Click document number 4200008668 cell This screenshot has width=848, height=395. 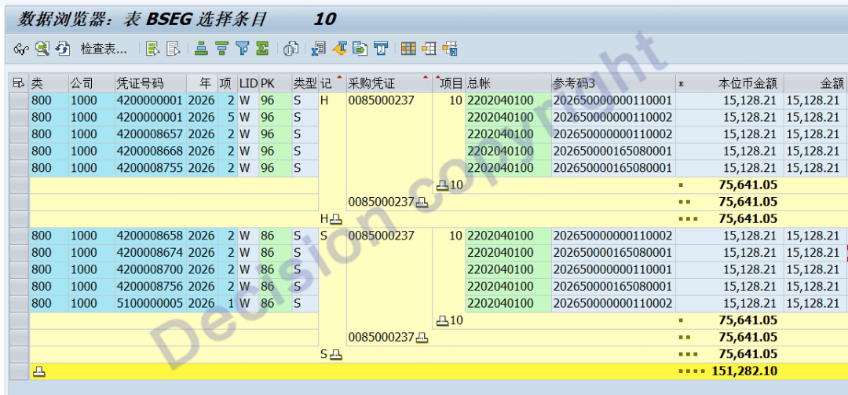[x=149, y=151]
